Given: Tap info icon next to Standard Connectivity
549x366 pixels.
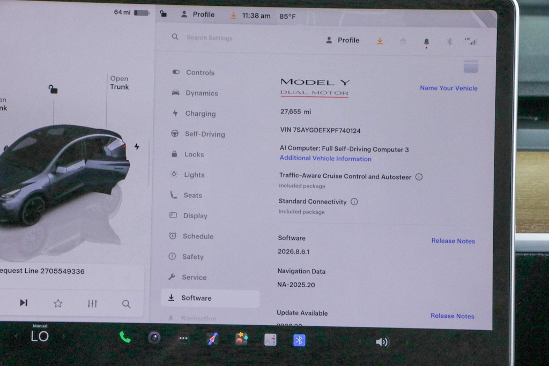Looking at the screenshot, I should 354,201.
